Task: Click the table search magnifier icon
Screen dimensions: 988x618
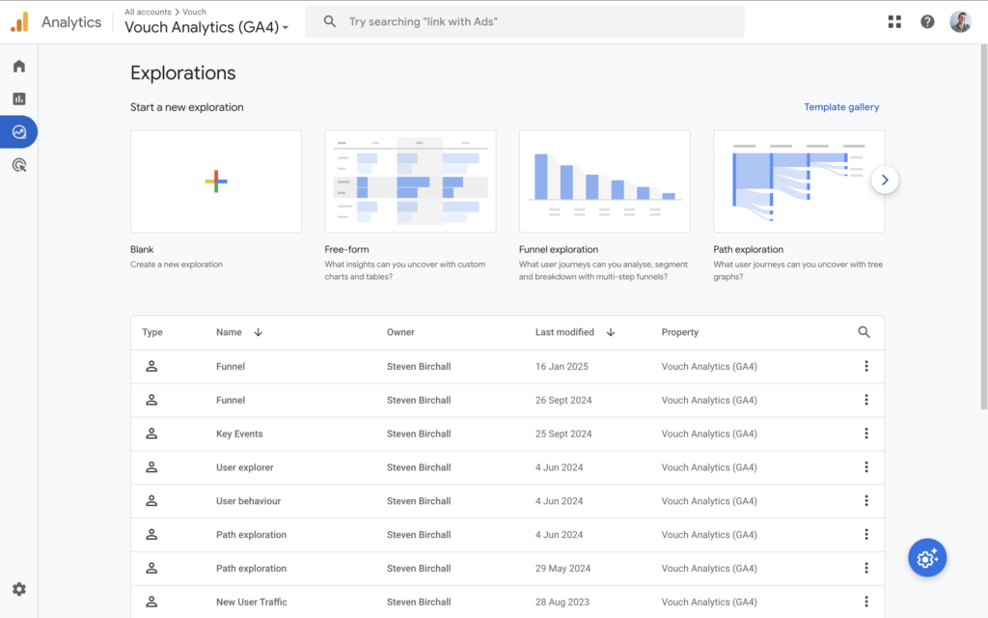Action: coord(864,332)
